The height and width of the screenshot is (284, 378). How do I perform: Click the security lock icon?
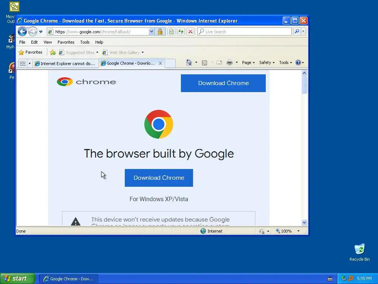160,32
